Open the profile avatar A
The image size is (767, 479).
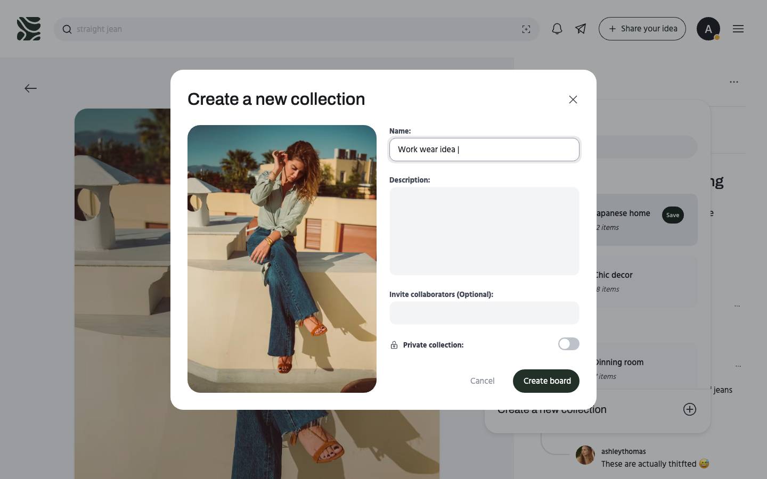click(708, 29)
